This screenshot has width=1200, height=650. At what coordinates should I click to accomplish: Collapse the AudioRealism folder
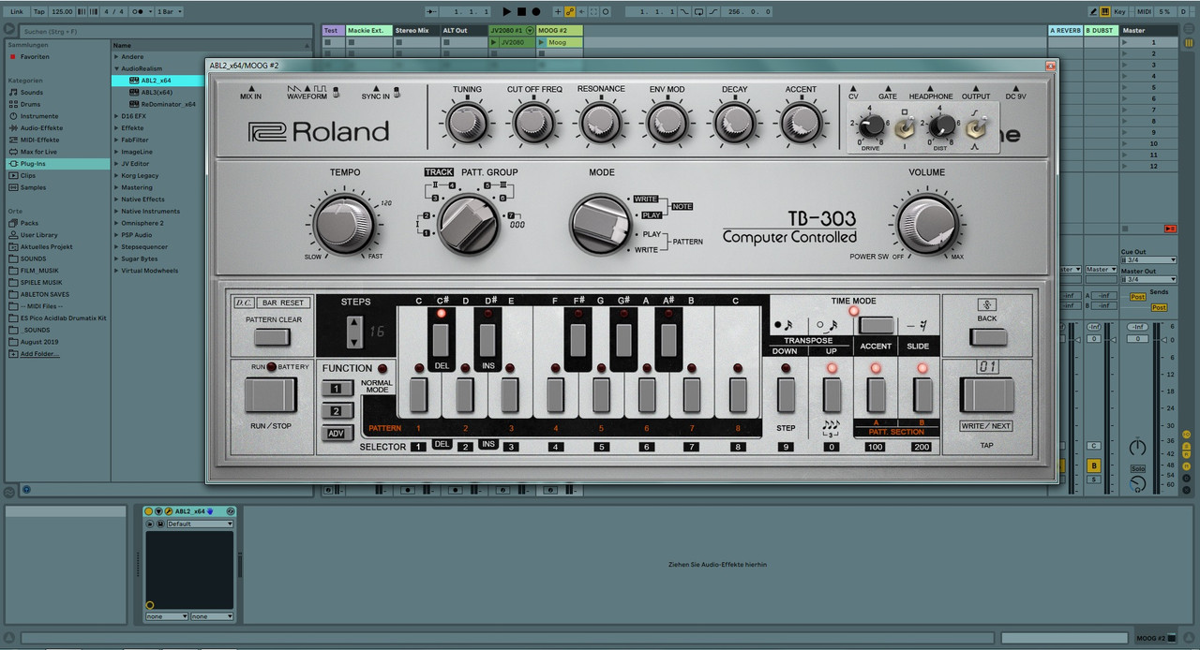point(117,68)
